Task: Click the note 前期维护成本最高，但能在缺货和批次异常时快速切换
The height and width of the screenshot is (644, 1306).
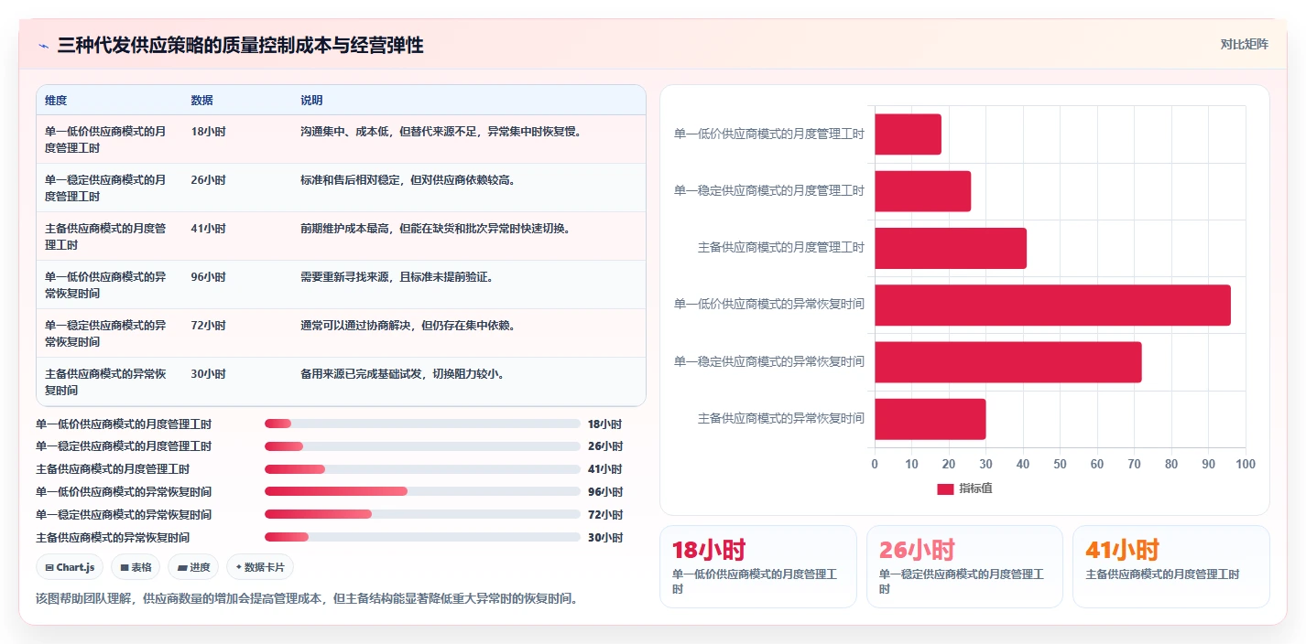Action: pyautogui.click(x=435, y=229)
